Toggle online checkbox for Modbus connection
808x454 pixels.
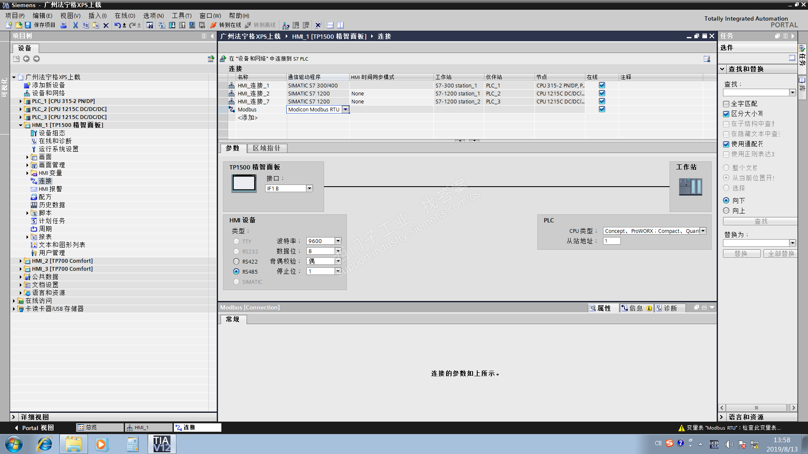602,109
